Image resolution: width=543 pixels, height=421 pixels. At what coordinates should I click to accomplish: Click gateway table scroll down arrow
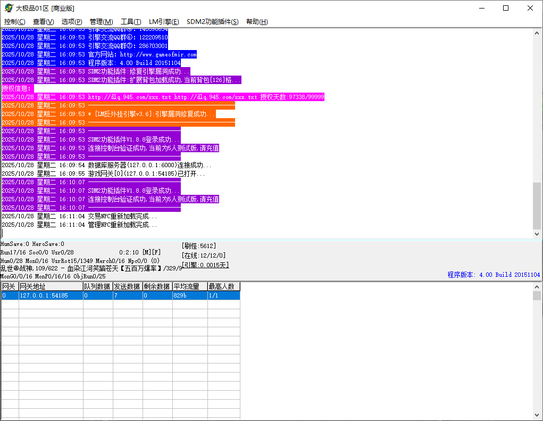pos(537,414)
